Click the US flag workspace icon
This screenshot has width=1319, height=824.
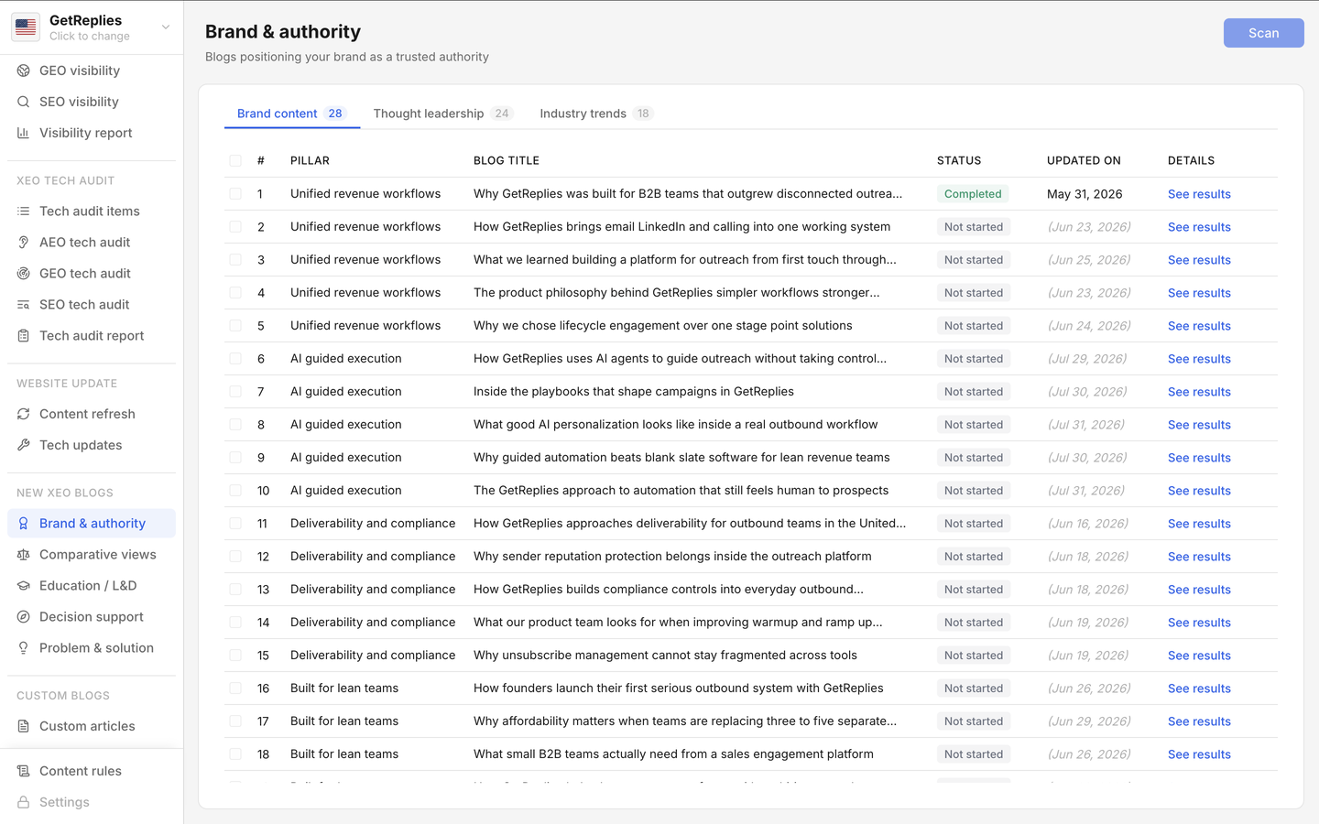coord(26,27)
